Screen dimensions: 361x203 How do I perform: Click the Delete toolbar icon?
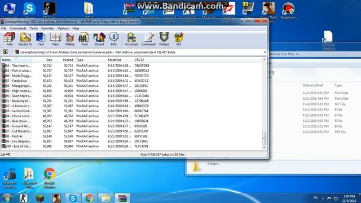[70, 39]
